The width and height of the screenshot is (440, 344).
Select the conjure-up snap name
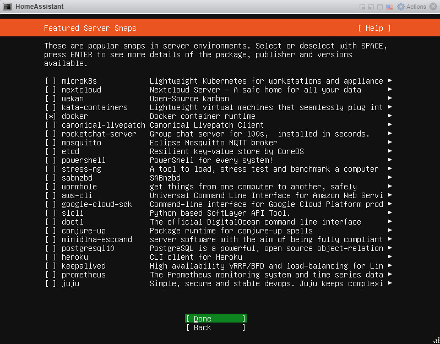pos(84,231)
